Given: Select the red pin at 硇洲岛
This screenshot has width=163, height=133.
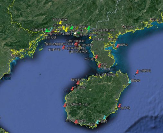Looking at the screenshot, I should click(118, 46).
